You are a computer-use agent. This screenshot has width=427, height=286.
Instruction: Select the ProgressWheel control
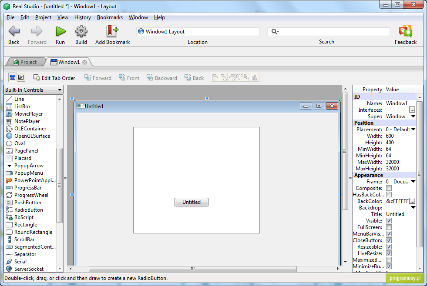pyautogui.click(x=30, y=195)
